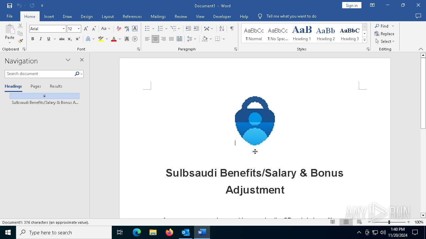Screen dimensions: 426x239
Task: Click Find in Editing group
Action: [381, 26]
